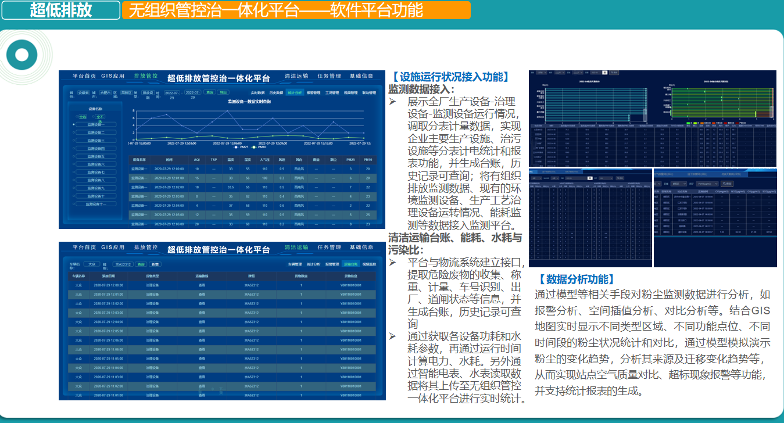Click the calendar icon in the bar-chart screenshot

605,73
